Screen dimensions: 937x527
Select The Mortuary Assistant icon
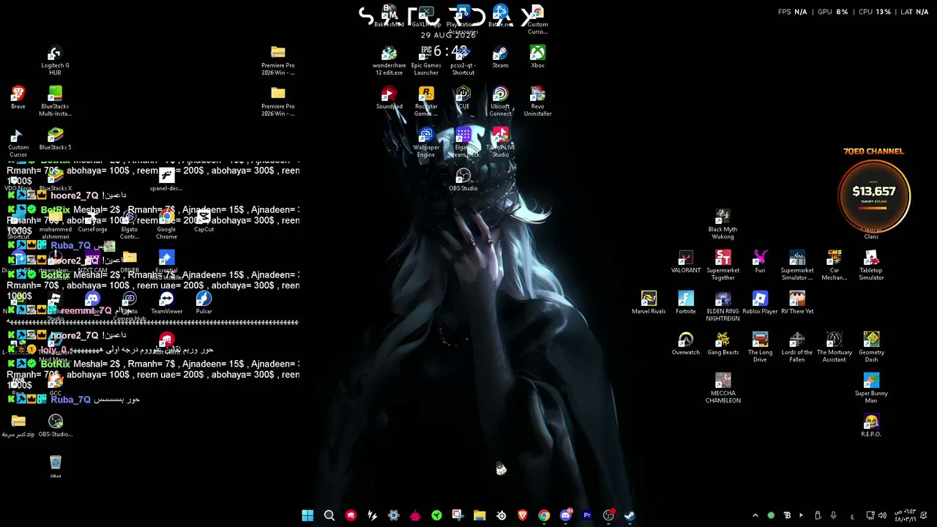pos(834,348)
